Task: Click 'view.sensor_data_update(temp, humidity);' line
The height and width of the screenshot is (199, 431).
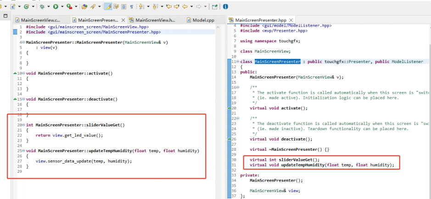Action: point(84,161)
